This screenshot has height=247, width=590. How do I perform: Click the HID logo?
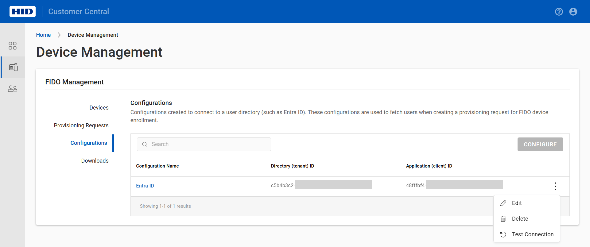click(22, 12)
